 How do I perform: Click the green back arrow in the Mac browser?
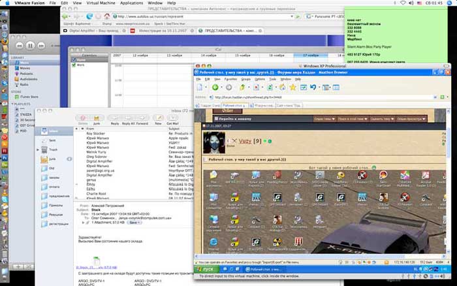click(x=65, y=16)
